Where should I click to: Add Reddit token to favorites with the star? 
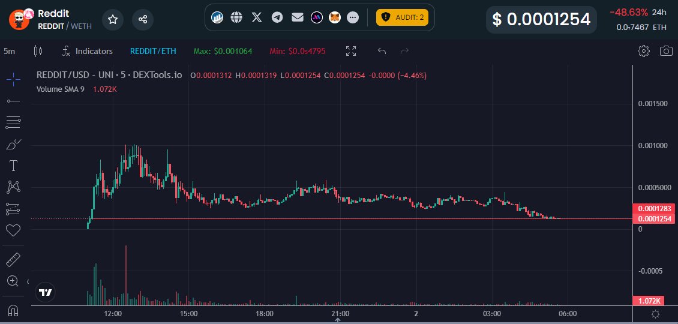[x=113, y=19]
